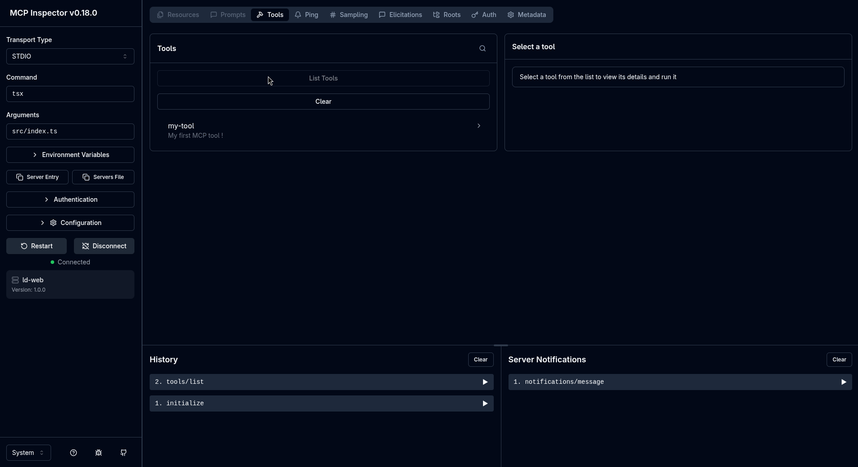Click the Metadata gear icon
The image size is (858, 467).
coord(511,15)
